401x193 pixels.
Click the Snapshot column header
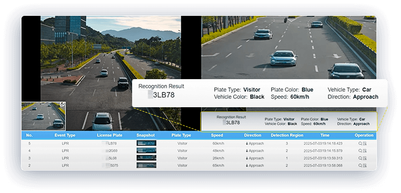[145, 135]
